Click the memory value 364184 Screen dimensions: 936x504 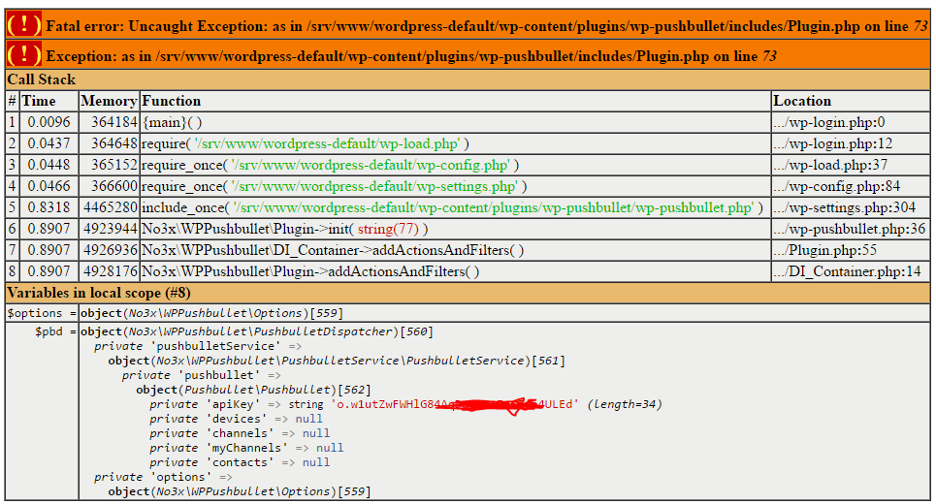(114, 122)
